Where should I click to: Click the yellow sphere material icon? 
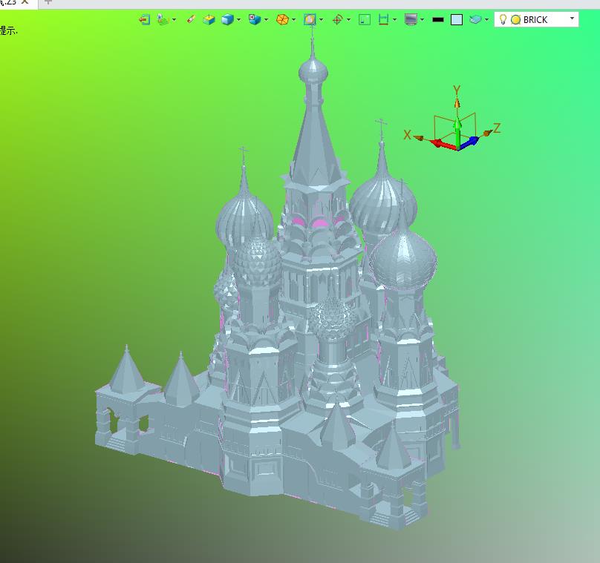pos(516,20)
